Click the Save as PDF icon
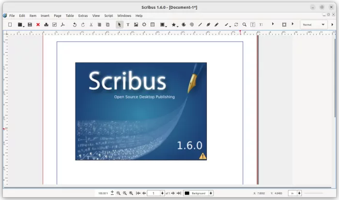Screen dimensions: 339x200 point(62,25)
